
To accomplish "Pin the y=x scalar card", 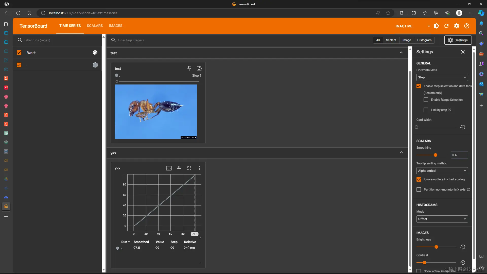I will point(179,168).
